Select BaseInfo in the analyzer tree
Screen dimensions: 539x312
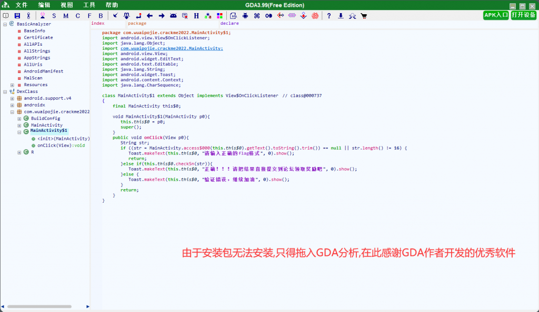click(x=34, y=31)
